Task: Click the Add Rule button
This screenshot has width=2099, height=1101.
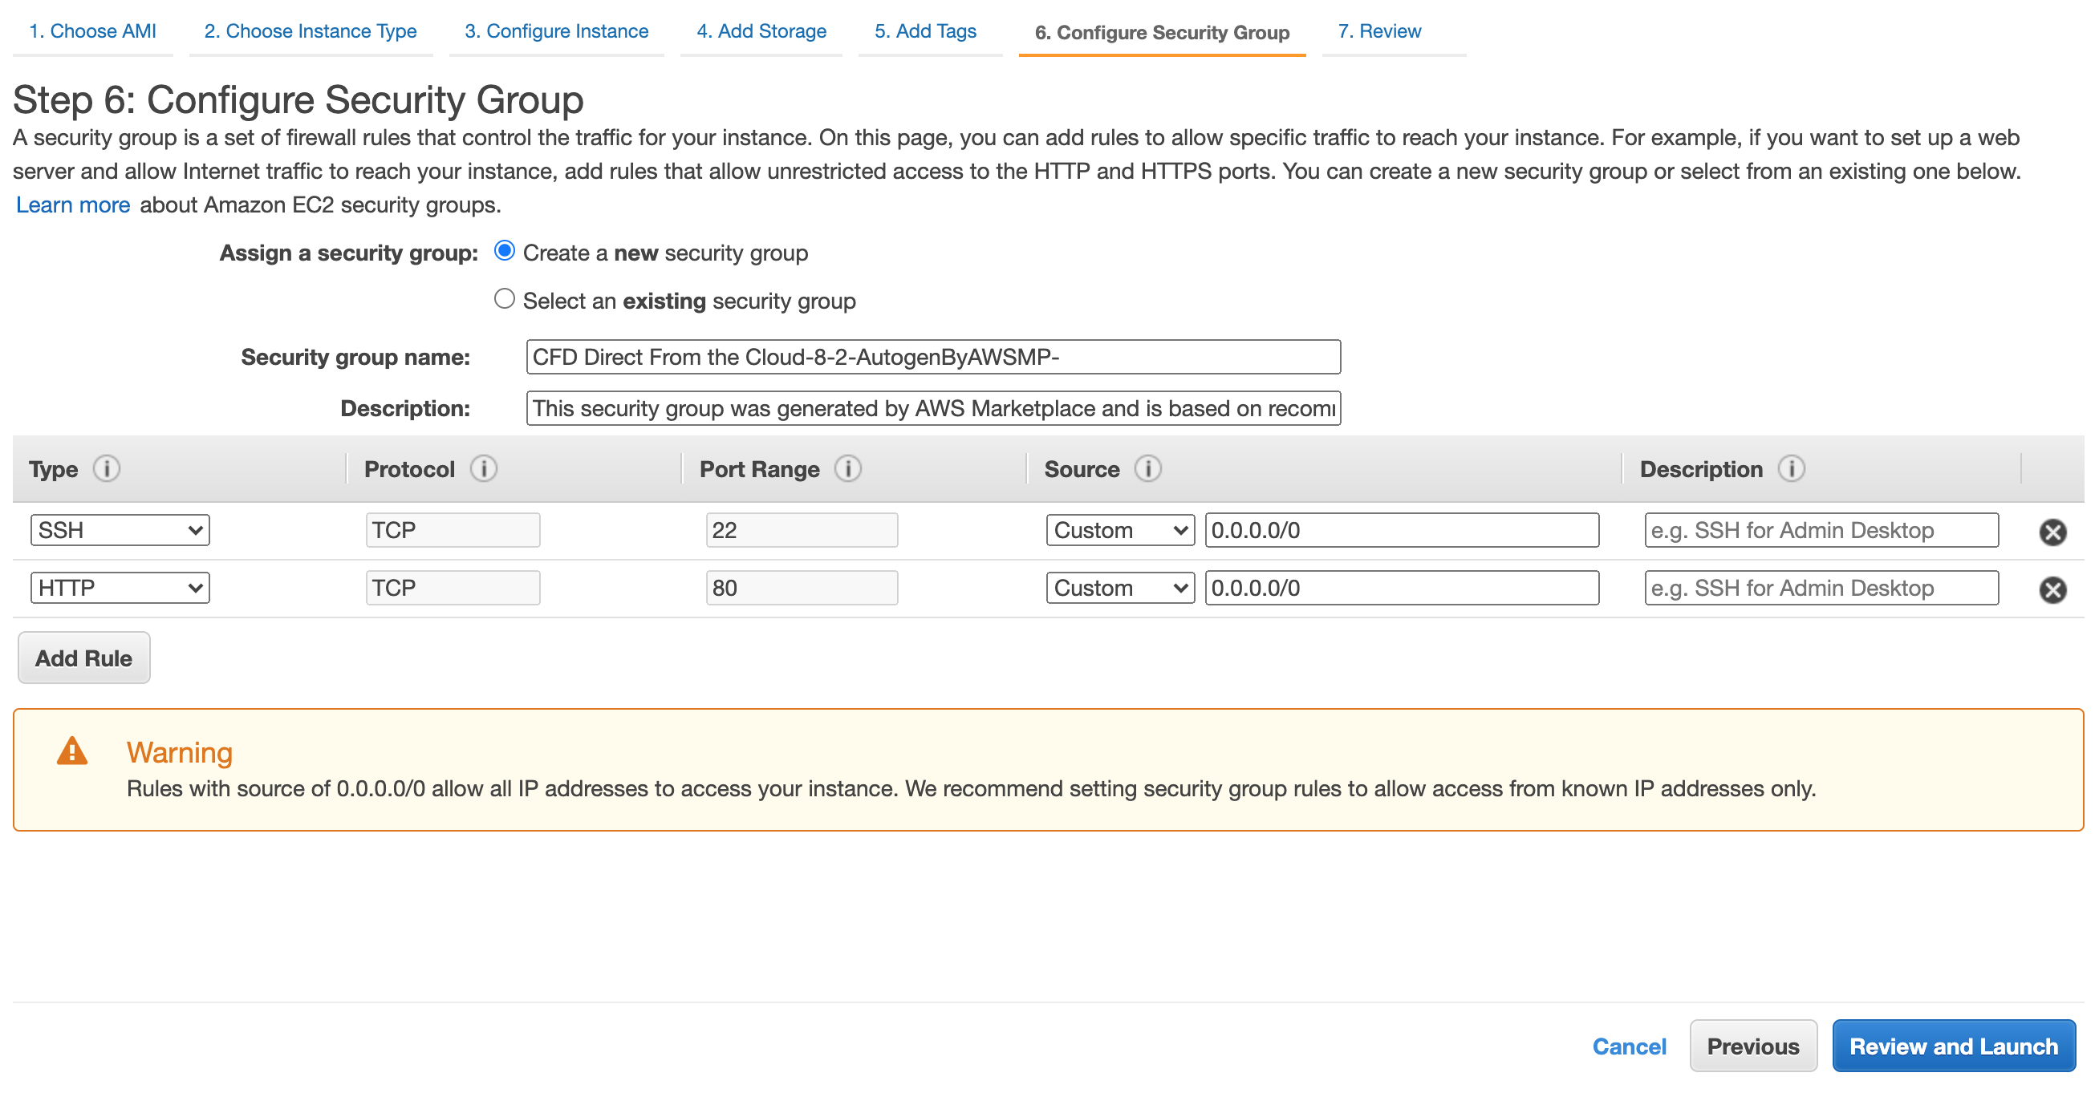Action: [83, 658]
